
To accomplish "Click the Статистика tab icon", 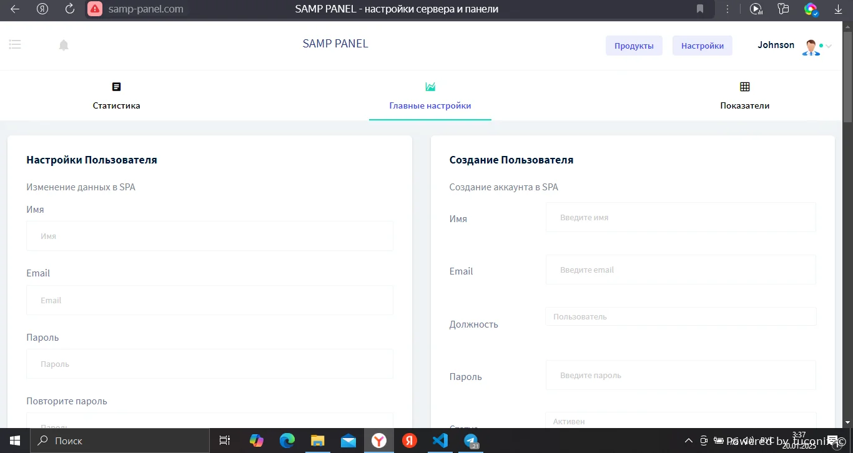I will pyautogui.click(x=116, y=87).
